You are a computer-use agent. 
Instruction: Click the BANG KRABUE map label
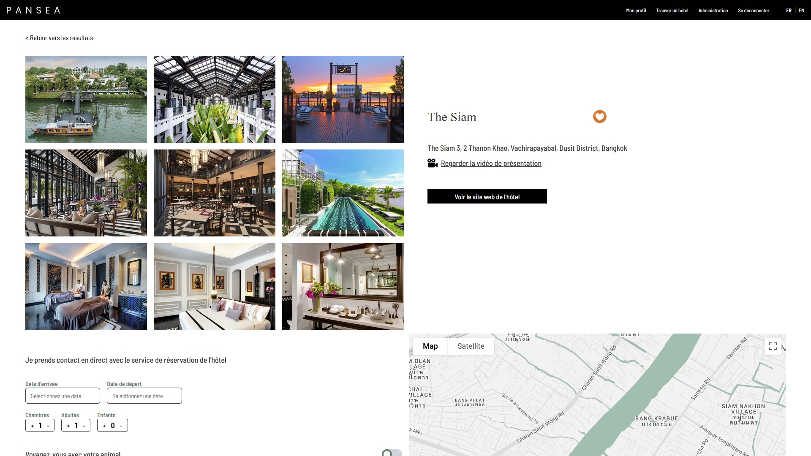(656, 421)
